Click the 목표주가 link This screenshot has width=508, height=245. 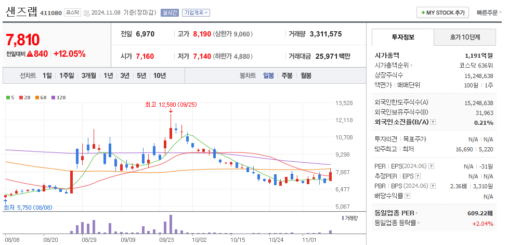point(415,139)
